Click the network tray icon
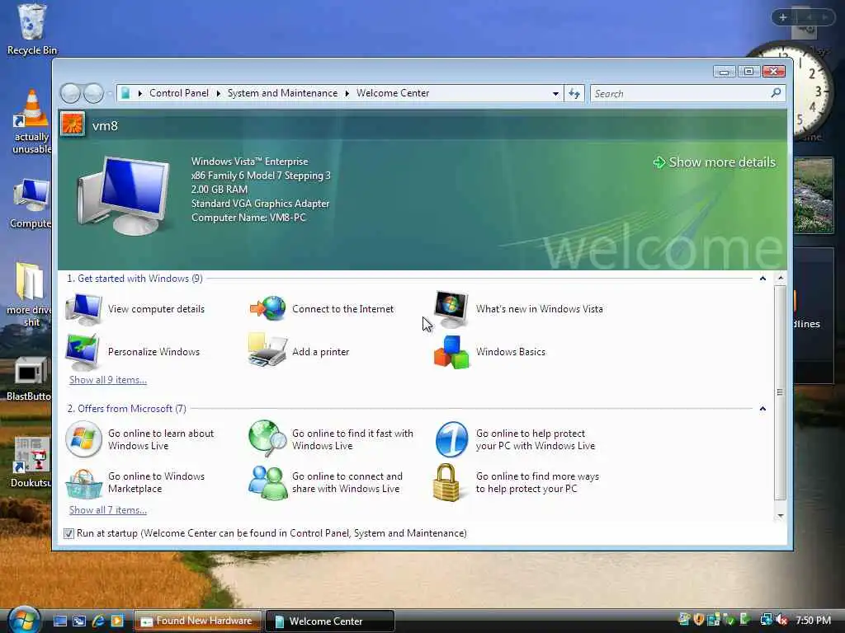This screenshot has width=845, height=633. (766, 620)
